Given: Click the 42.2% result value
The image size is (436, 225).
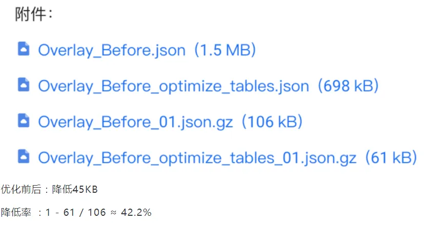Looking at the screenshot, I should click(x=136, y=213).
